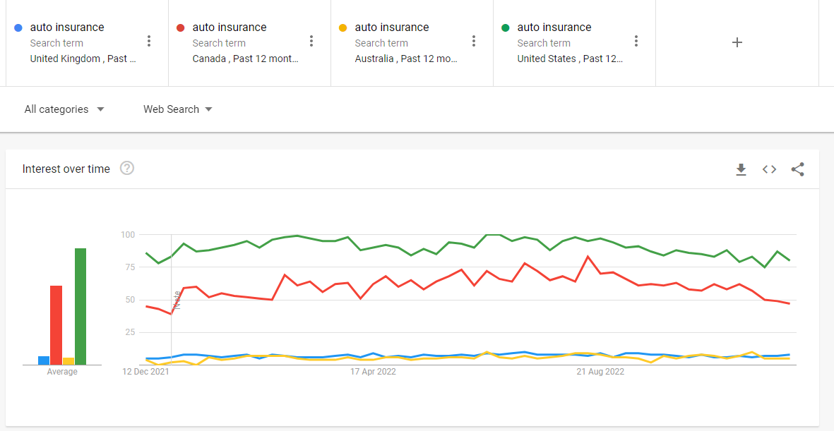This screenshot has width=834, height=431.
Task: Click the embed code icon
Action: click(769, 169)
